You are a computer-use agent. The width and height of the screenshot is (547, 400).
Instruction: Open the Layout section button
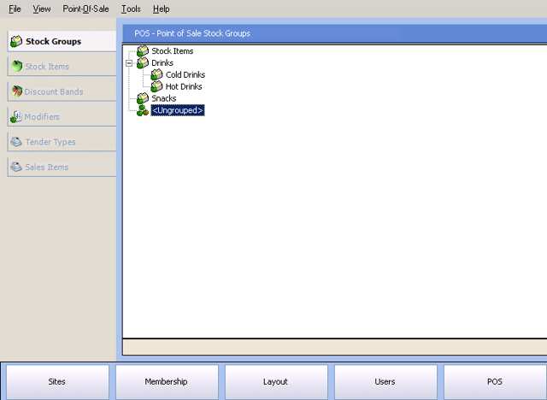pyautogui.click(x=276, y=381)
